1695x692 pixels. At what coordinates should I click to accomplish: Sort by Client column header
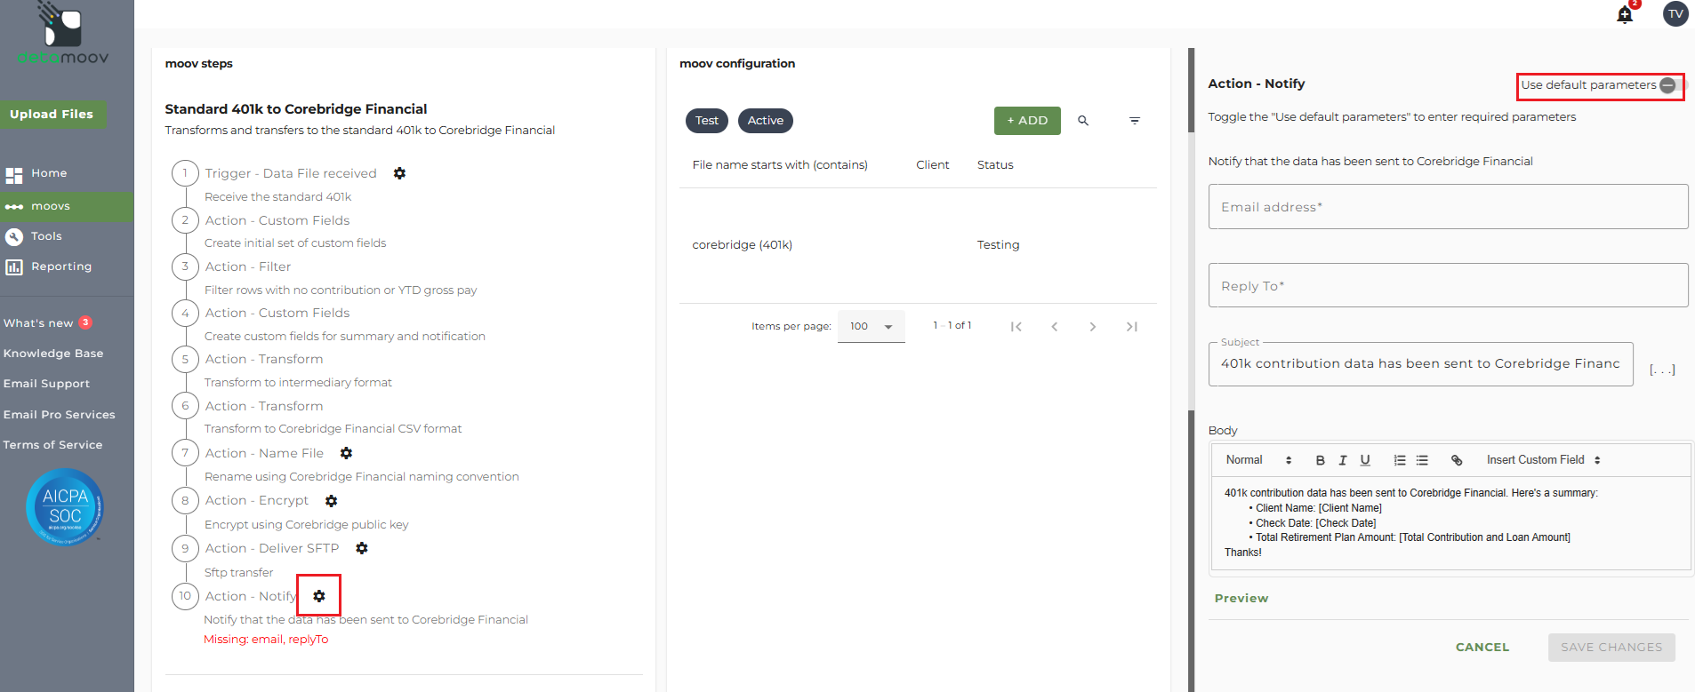coord(933,165)
